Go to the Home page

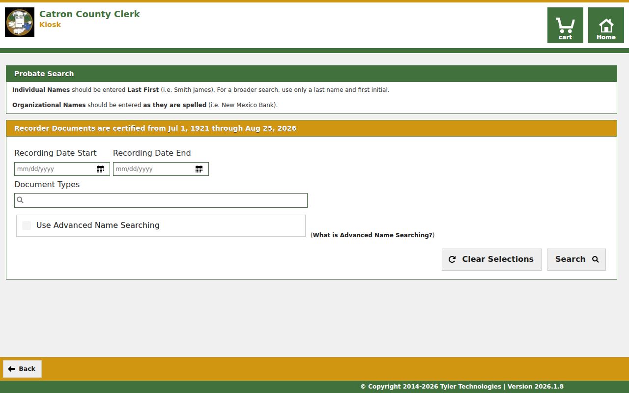click(x=606, y=25)
